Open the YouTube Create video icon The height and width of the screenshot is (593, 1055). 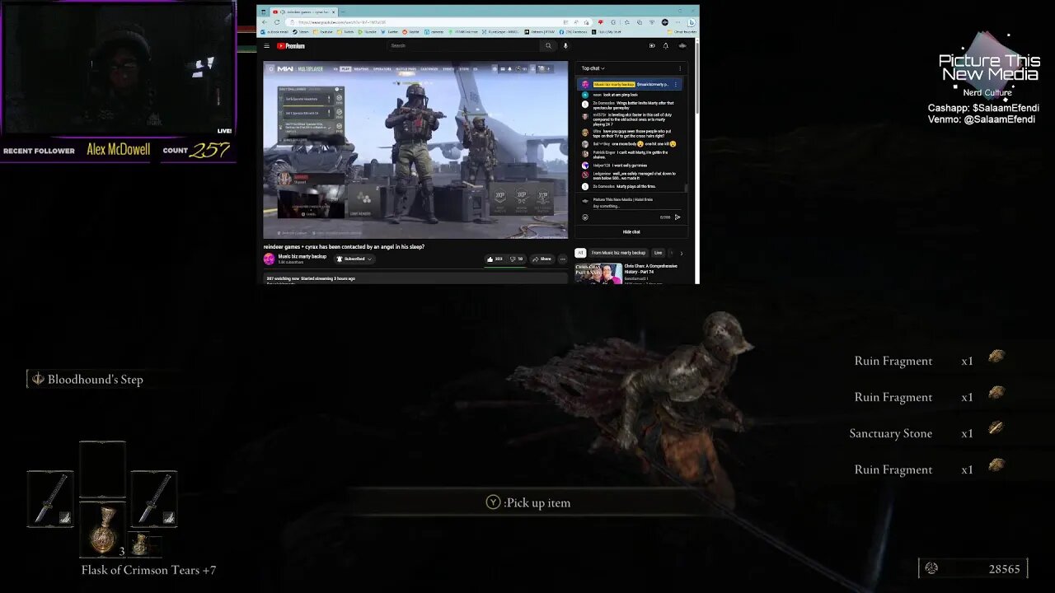pyautogui.click(x=652, y=46)
